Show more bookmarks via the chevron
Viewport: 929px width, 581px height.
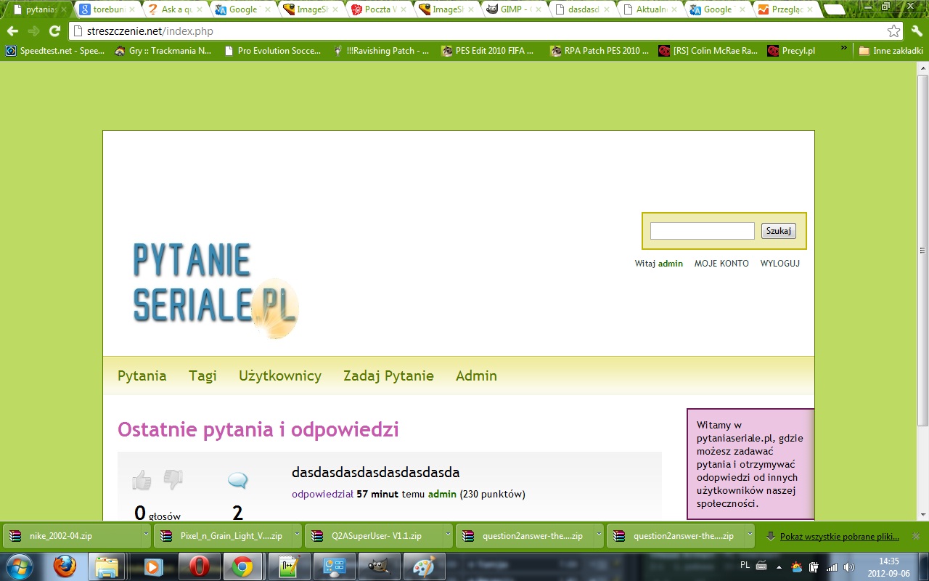click(x=843, y=50)
